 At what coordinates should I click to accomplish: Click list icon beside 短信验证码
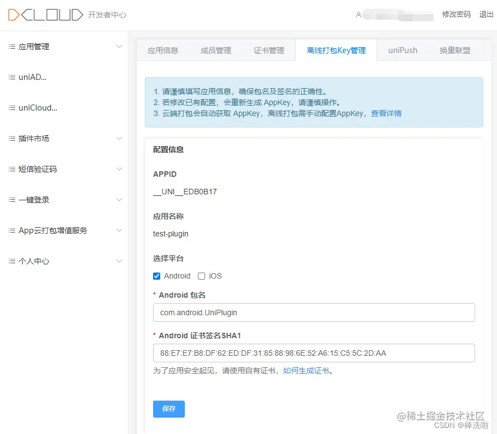[11, 169]
